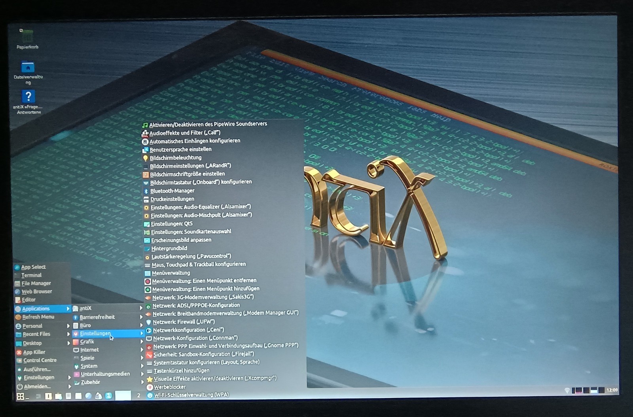This screenshot has height=417, width=633.
Task: Click the Wi-Fi-Schlüsselverwaltung (WPA) icon
Action: click(150, 395)
